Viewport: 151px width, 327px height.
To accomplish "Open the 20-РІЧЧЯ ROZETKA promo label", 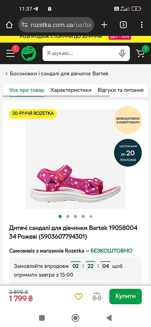I will (33, 113).
